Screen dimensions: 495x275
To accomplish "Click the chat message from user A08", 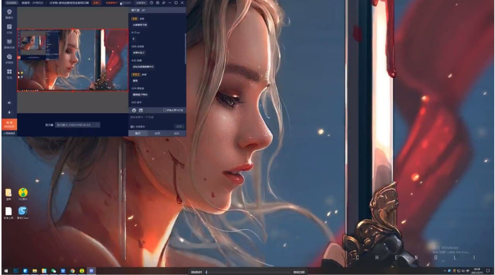I will tap(139, 53).
